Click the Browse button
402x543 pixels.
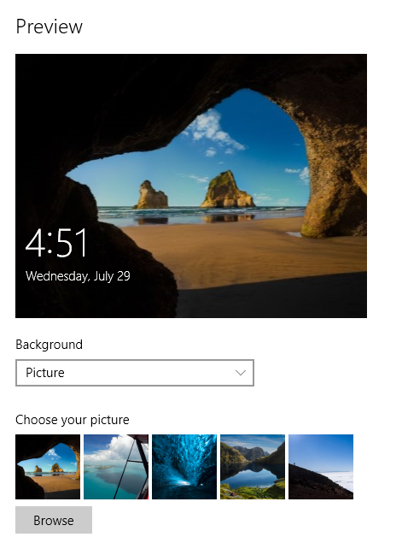(x=54, y=520)
